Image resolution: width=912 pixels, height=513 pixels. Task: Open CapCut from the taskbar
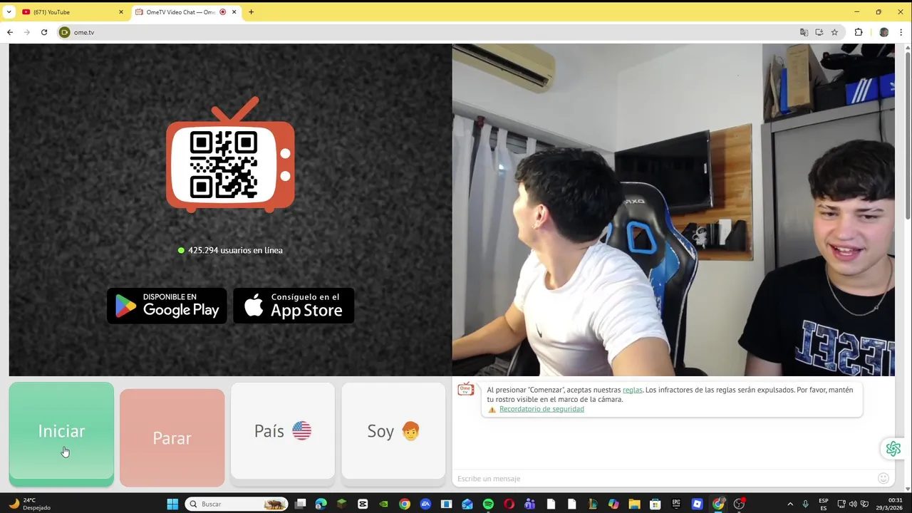(x=363, y=504)
